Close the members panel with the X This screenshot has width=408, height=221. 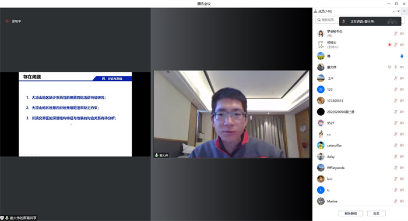[399, 11]
